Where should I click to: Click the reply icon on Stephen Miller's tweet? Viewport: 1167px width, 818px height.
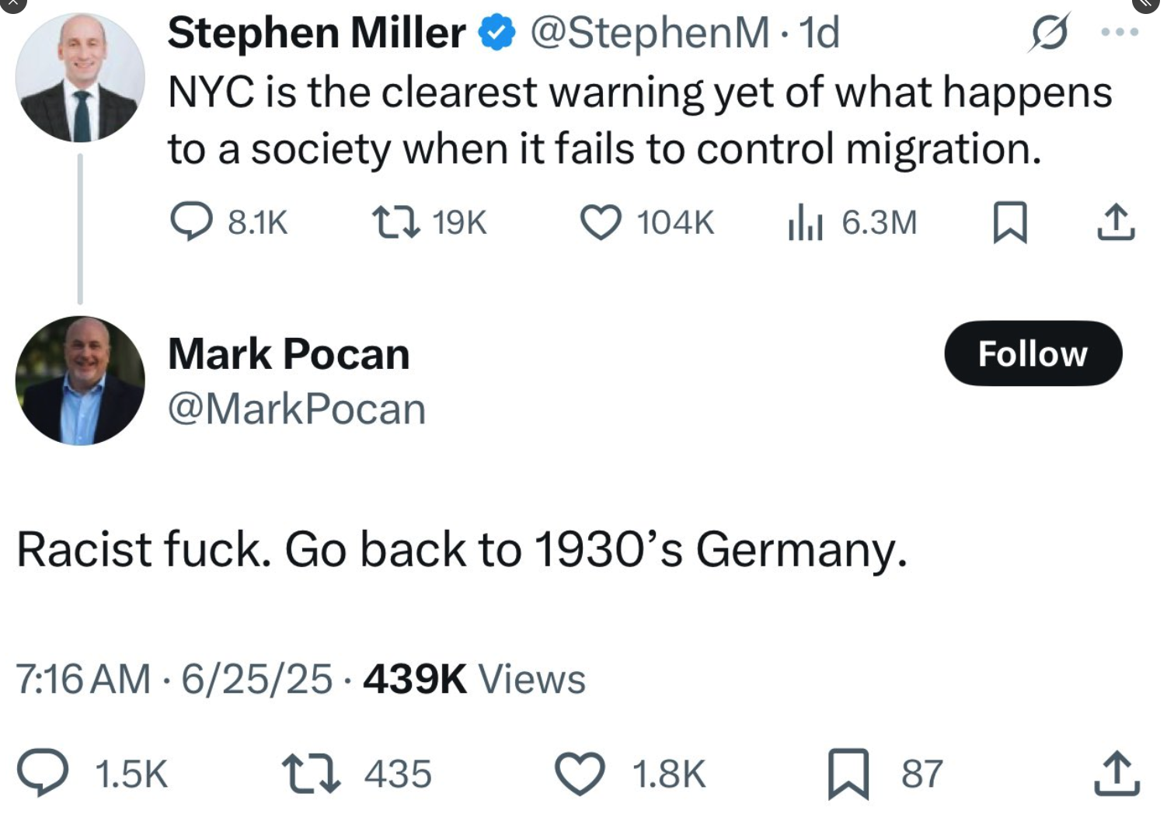(191, 223)
